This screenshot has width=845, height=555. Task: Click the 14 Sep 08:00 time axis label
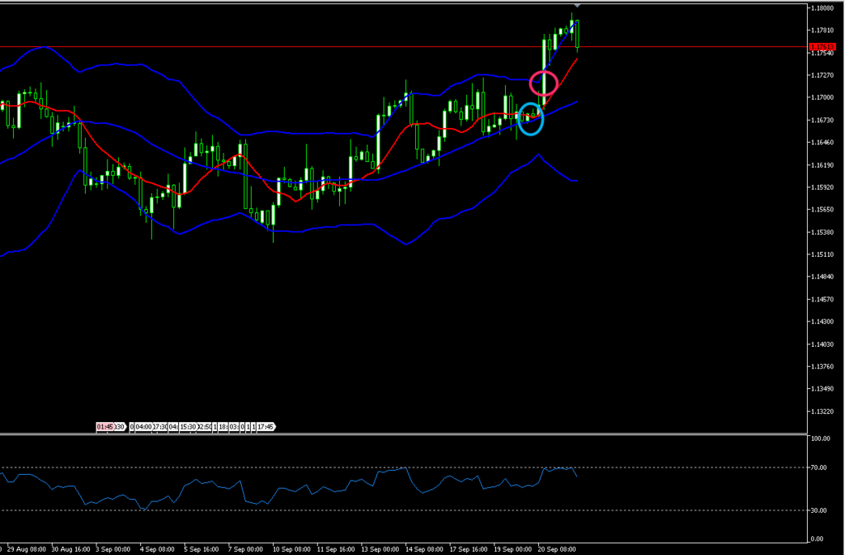coord(424,549)
